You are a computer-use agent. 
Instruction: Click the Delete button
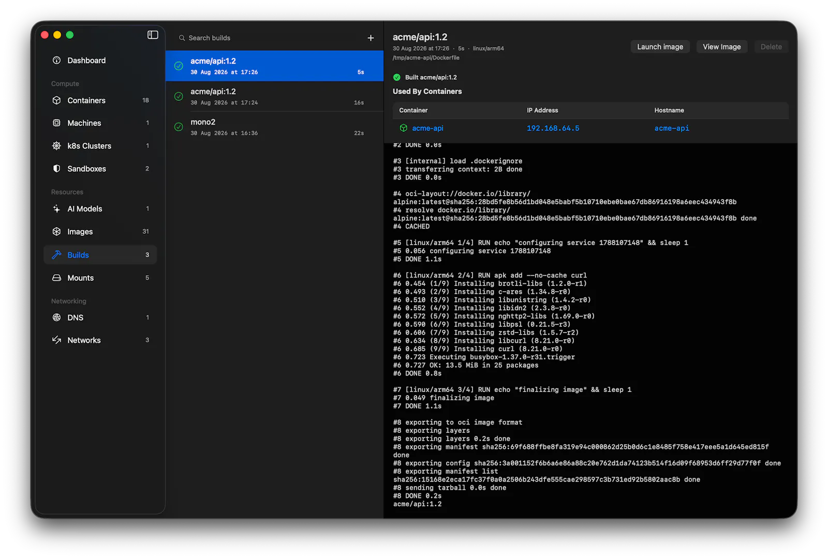771,47
